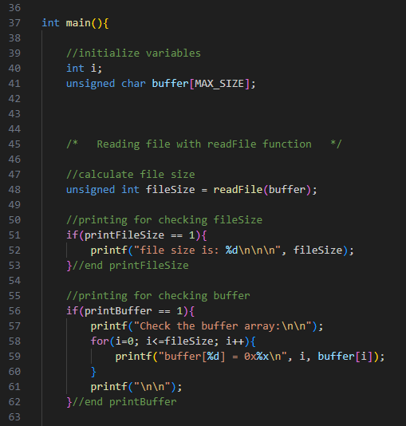Click the printBuffer condition on line 56
406x426 pixels.
point(118,311)
